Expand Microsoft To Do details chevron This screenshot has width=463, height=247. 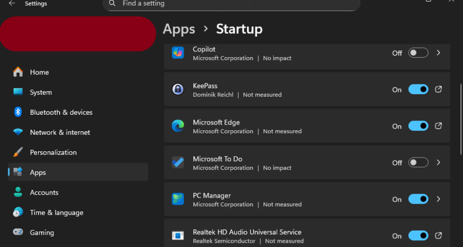tap(438, 163)
